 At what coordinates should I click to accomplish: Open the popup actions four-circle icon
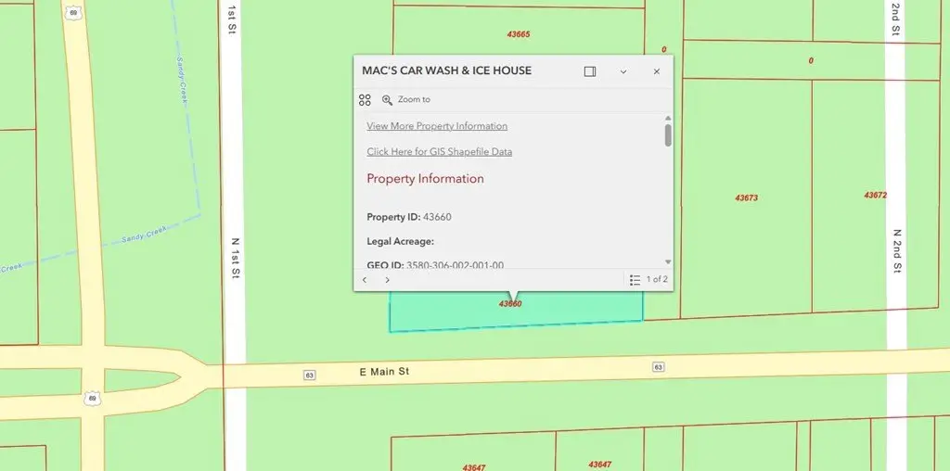pos(365,100)
